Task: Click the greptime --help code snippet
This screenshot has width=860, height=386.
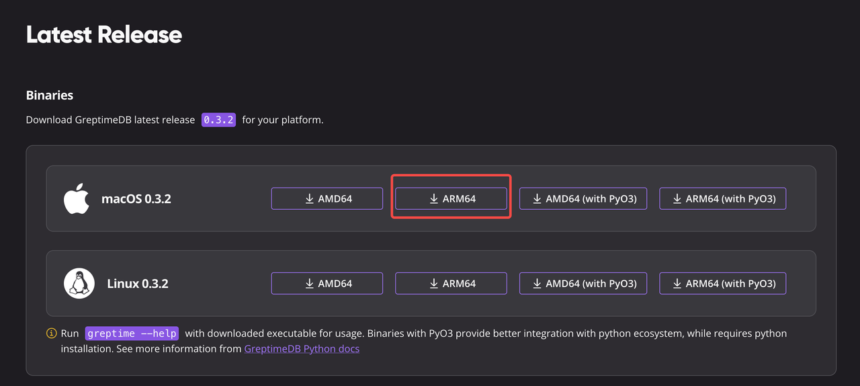Action: [132, 334]
